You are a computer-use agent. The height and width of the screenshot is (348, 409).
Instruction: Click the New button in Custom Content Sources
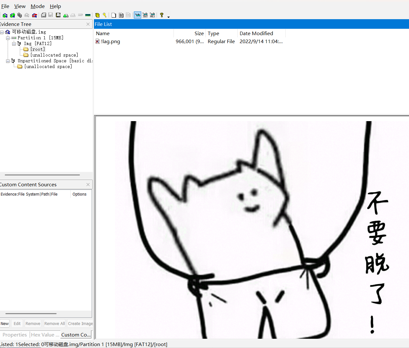[x=5, y=324]
